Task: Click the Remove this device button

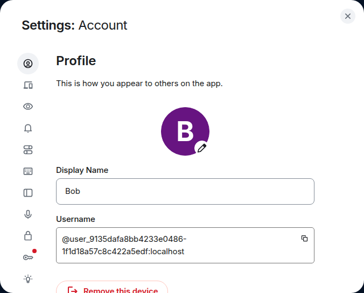Action: pos(112,288)
